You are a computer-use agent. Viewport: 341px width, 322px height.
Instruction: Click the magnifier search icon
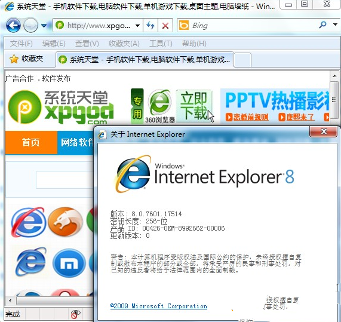(x=322, y=25)
